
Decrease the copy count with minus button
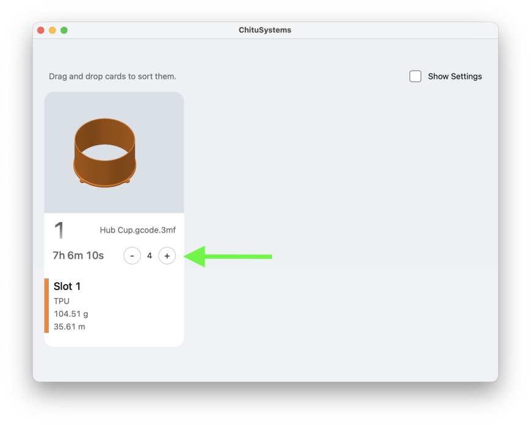pos(132,256)
